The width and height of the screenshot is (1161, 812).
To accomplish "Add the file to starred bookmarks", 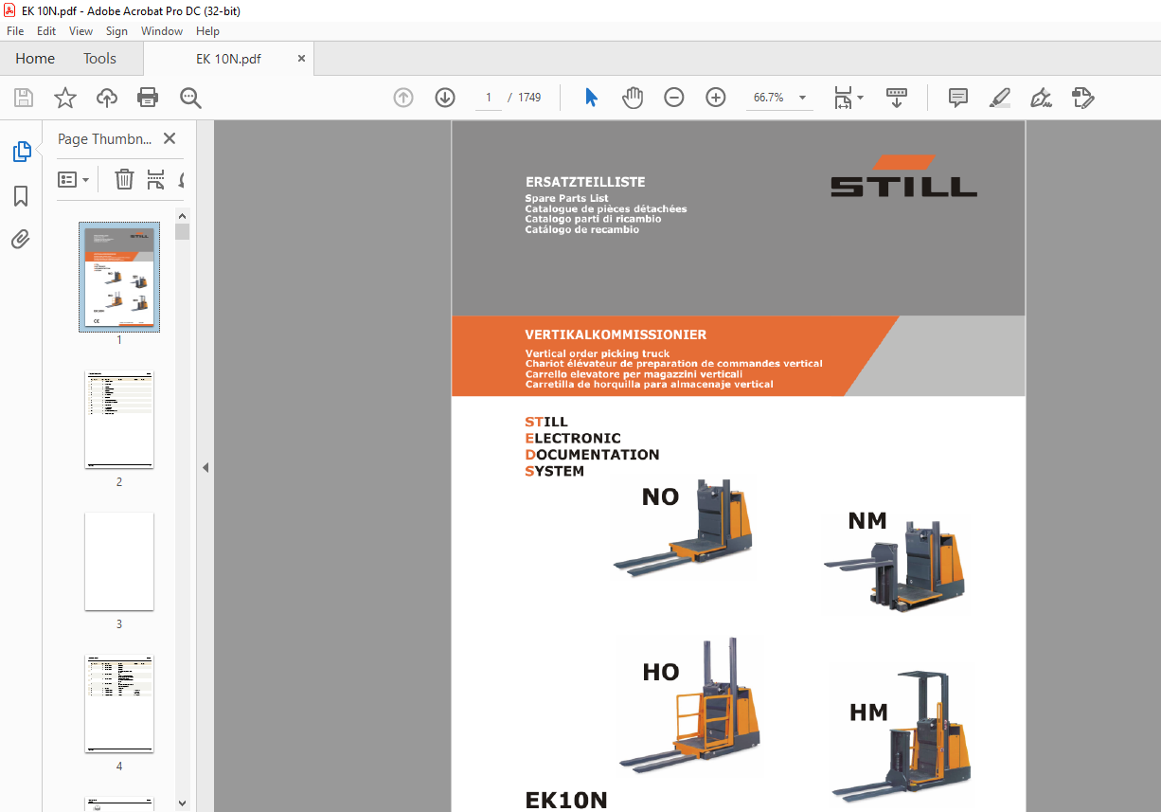I will (x=65, y=98).
